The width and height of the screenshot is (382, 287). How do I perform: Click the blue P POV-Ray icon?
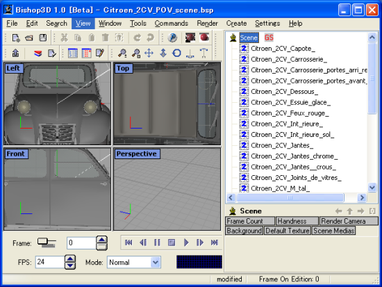(172, 38)
